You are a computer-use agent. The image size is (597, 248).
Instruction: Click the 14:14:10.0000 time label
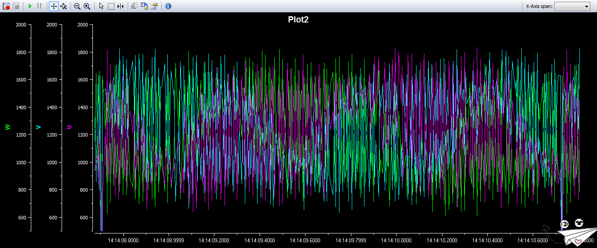[396, 241]
